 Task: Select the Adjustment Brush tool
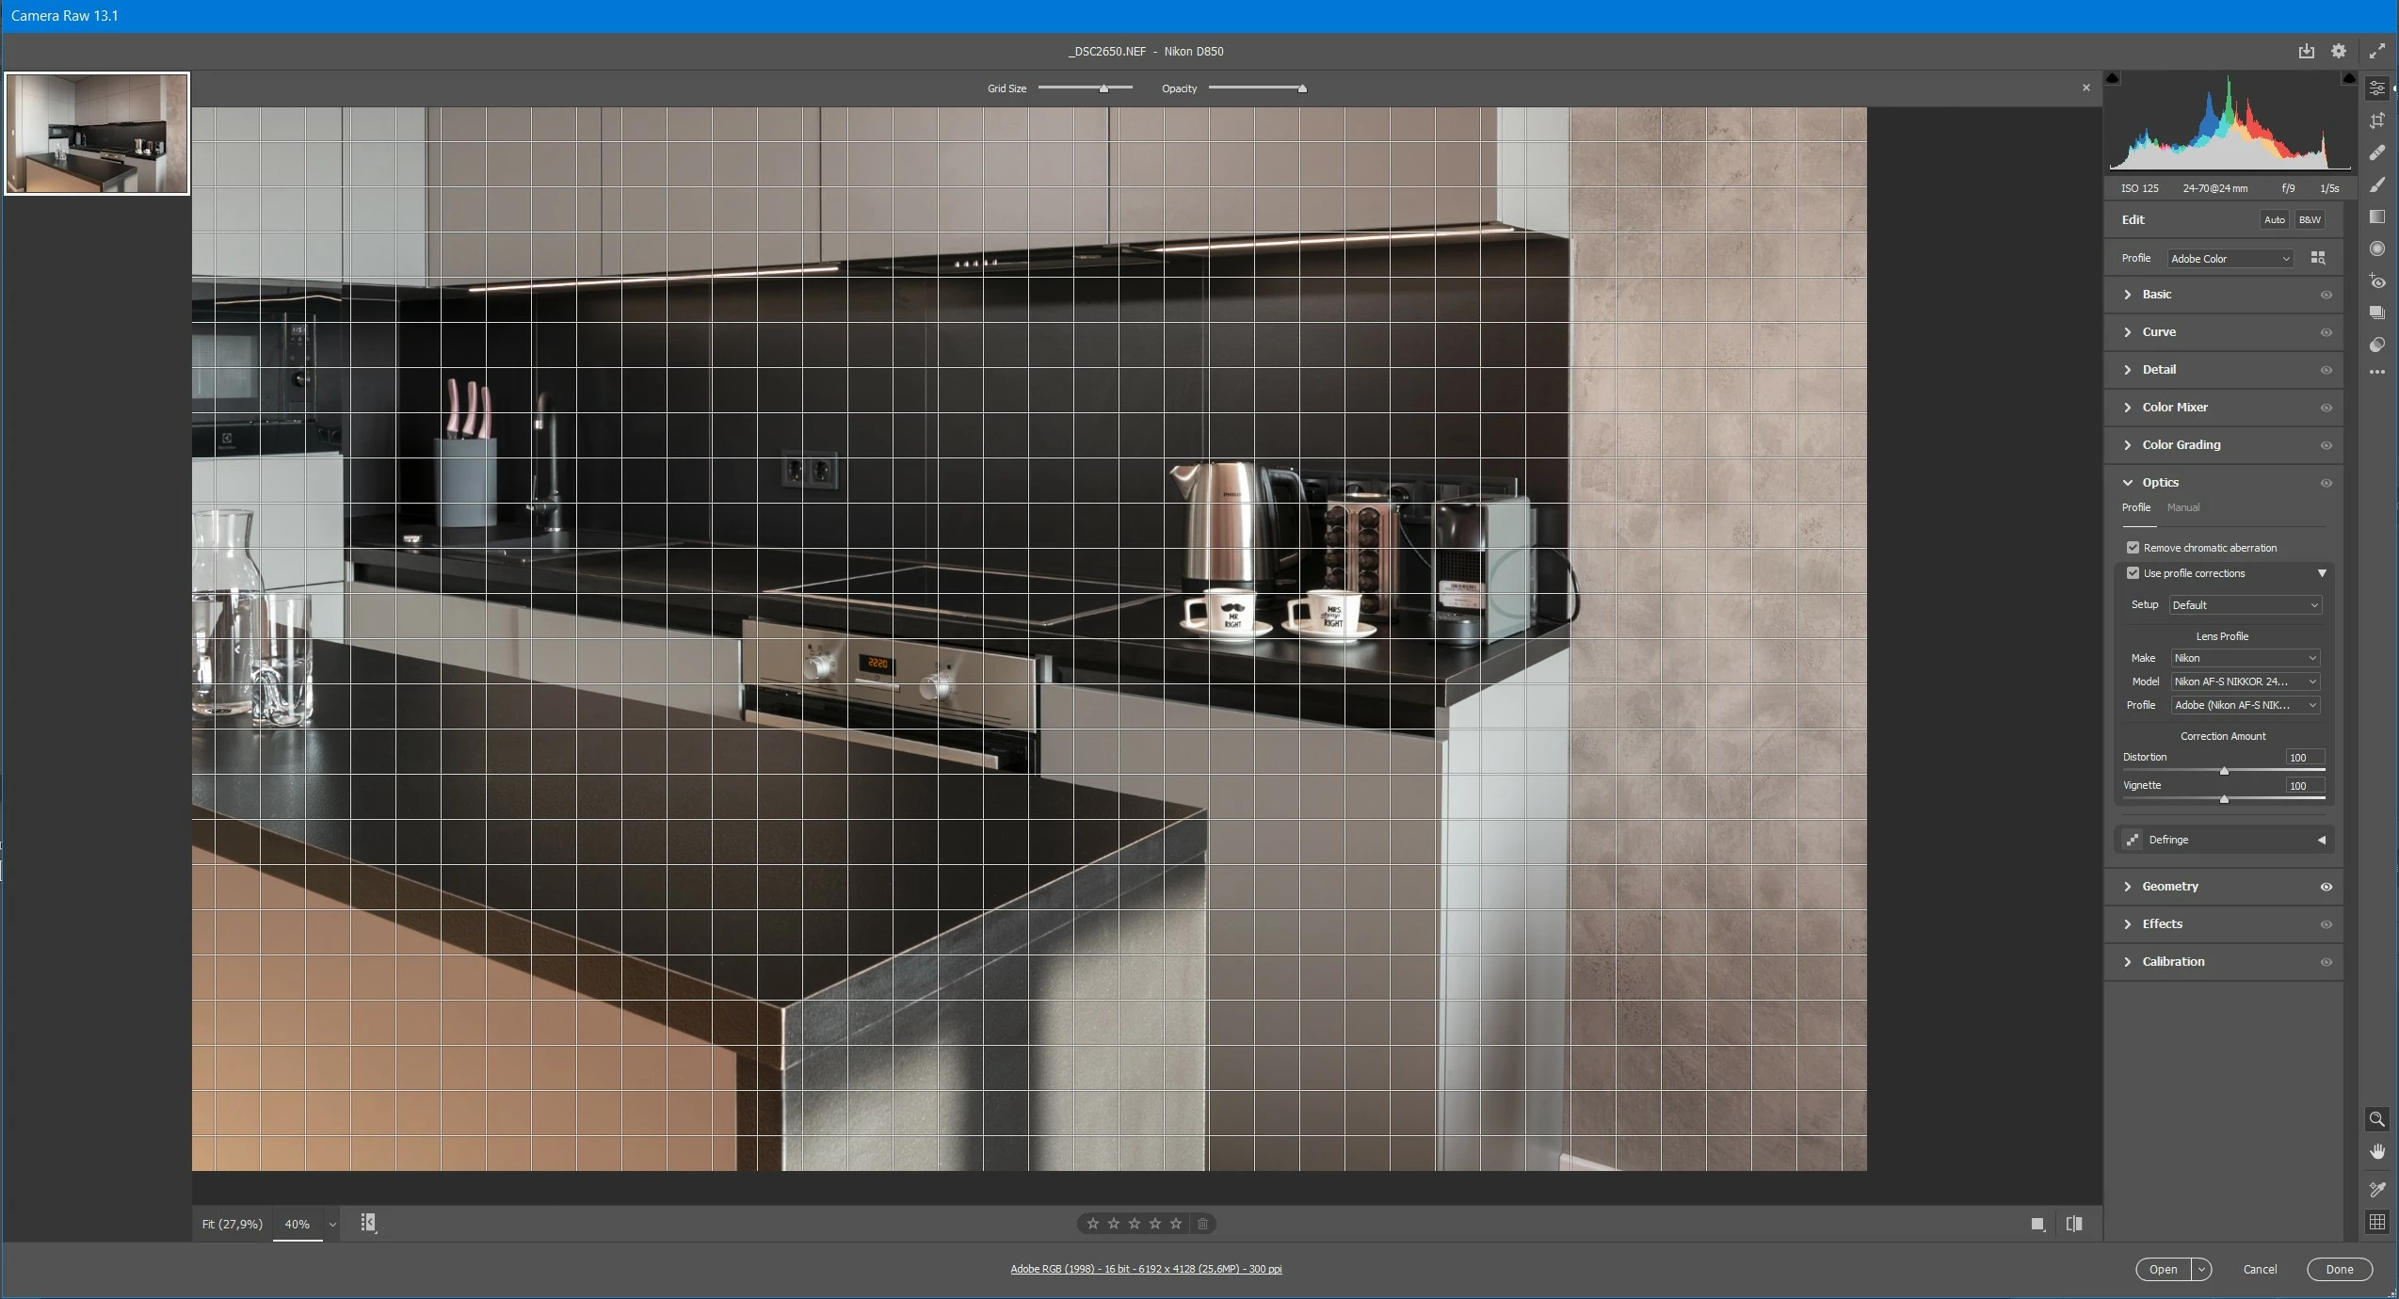pyautogui.click(x=2376, y=184)
